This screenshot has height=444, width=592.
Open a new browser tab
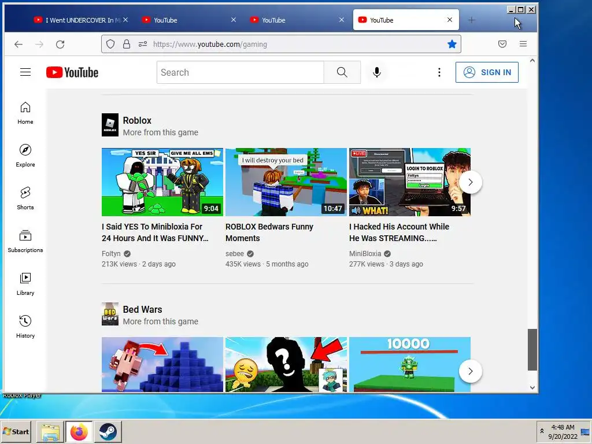(471, 20)
